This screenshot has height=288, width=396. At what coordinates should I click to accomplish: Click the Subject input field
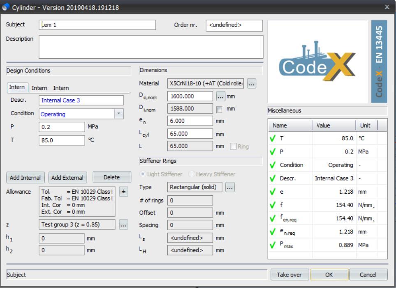coord(97,25)
